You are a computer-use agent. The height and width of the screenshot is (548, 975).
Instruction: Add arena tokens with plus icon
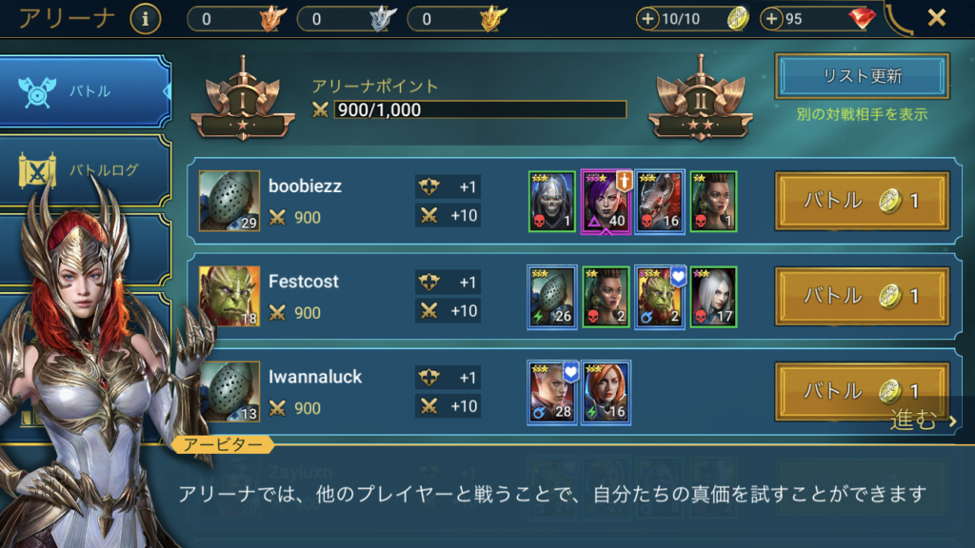(x=647, y=19)
